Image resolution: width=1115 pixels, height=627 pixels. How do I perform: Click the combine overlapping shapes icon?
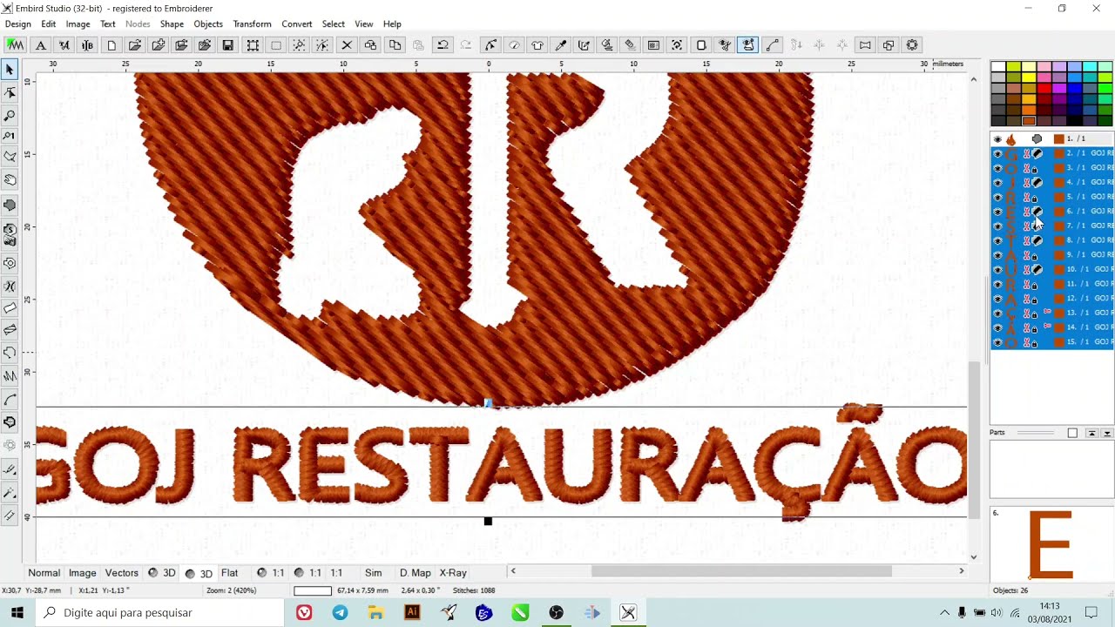pos(889,45)
